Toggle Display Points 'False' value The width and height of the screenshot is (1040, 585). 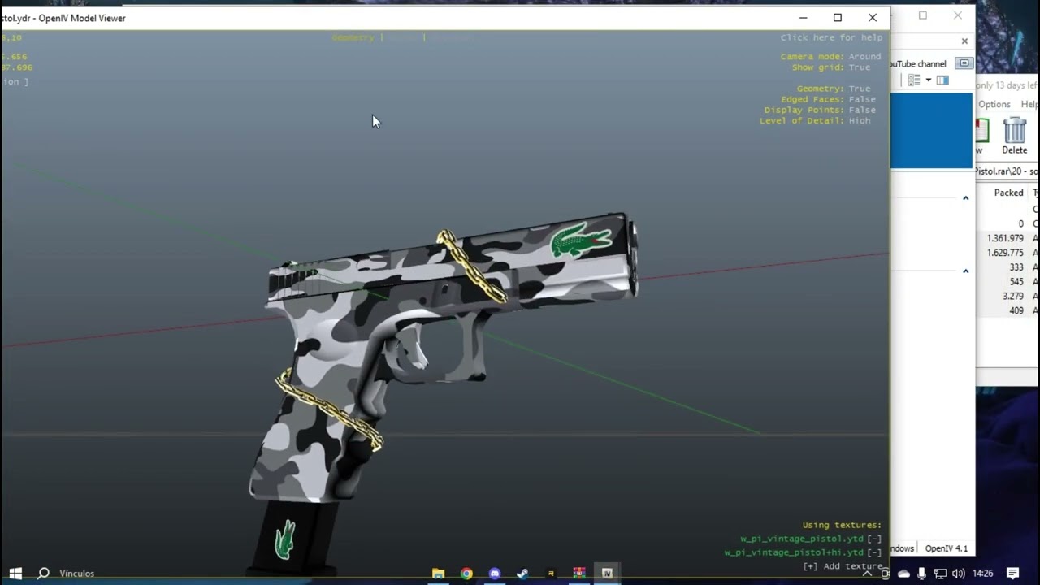(862, 110)
